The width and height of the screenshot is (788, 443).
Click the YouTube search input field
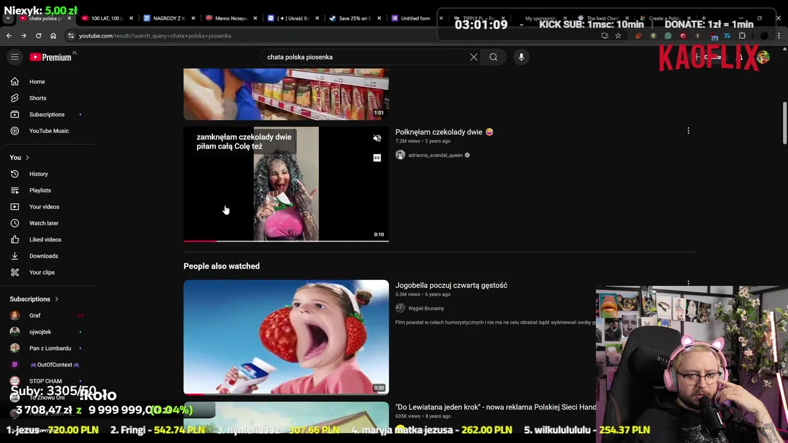pos(366,57)
